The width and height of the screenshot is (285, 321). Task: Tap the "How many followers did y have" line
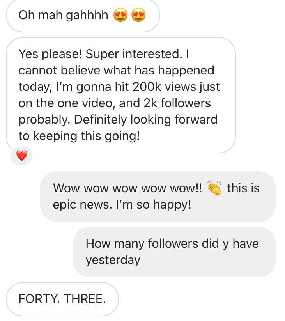click(172, 244)
